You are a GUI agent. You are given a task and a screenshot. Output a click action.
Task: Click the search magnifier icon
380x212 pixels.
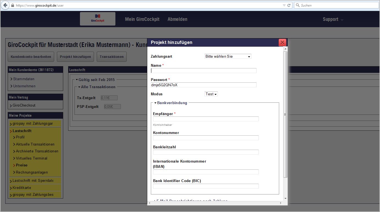(x=298, y=5)
